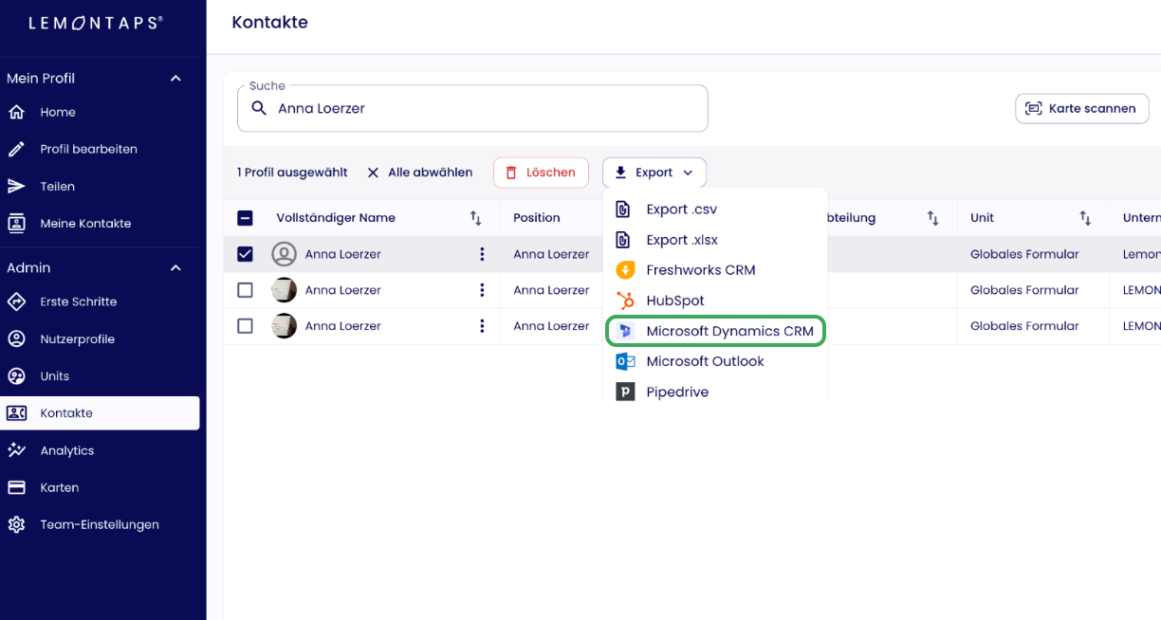Click '1 Profil ausgewählt' text
This screenshot has height=620, width=1161.
tap(292, 173)
